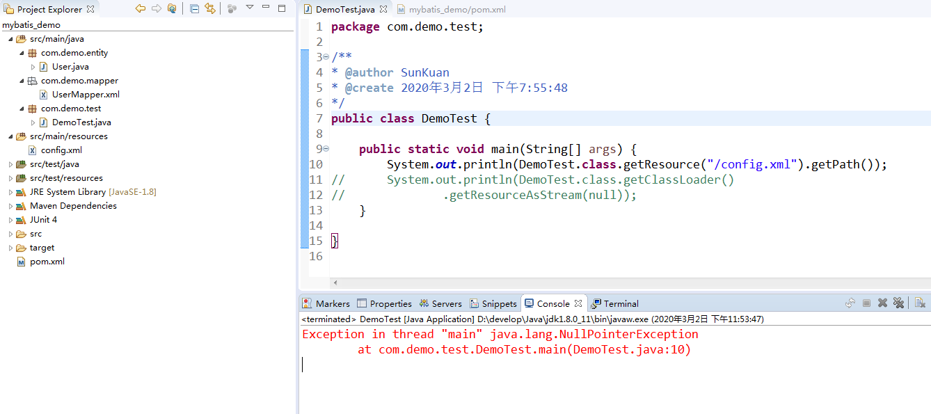Expand the User.java node
This screenshot has height=414, width=931.
coord(33,67)
